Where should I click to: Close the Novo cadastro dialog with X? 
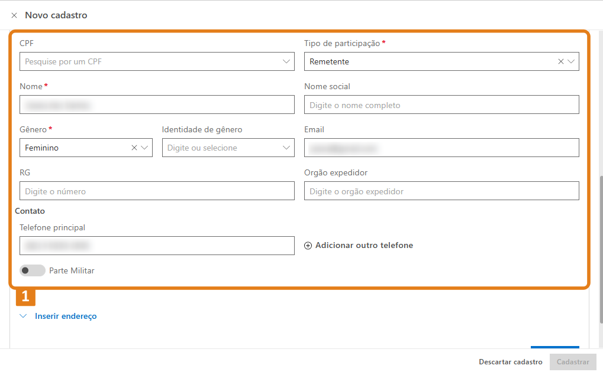point(14,15)
